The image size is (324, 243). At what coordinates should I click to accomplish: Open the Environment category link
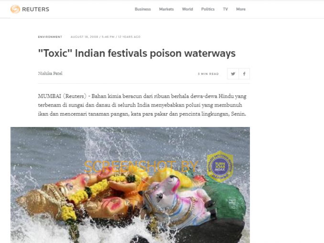tap(50, 37)
